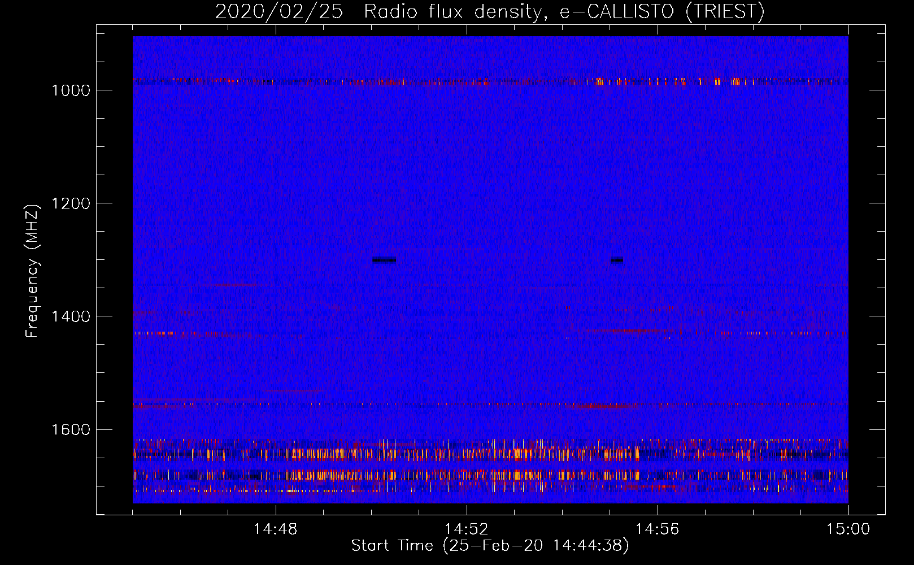Click the plot title '2020/02/25 Radio flux density'

point(489,11)
